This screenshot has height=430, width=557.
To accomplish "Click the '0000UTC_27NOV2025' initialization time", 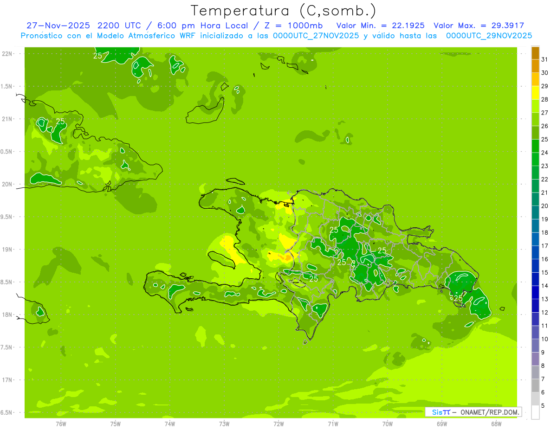I will (316, 36).
